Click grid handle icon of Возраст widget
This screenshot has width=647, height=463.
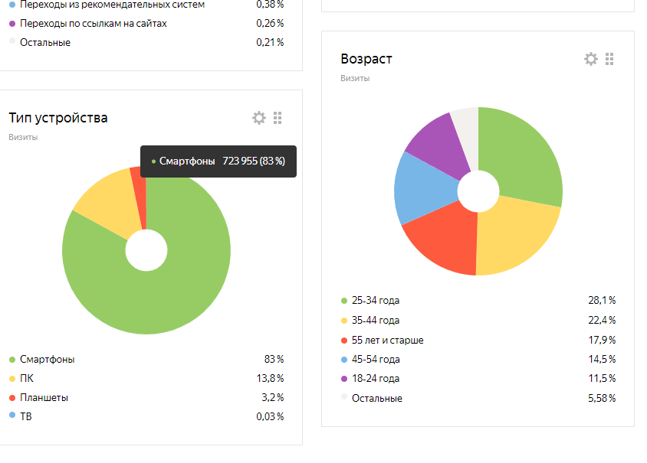point(609,59)
